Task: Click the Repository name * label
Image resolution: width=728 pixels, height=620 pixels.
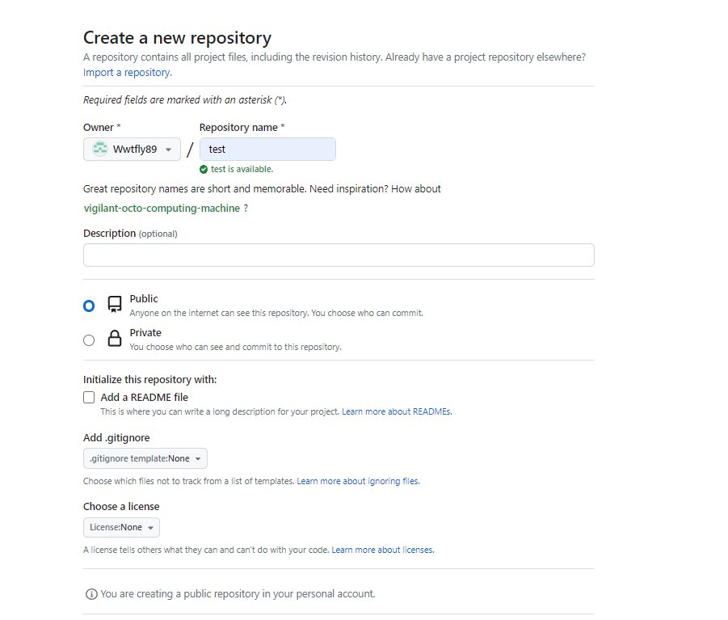Action: pyautogui.click(x=242, y=127)
